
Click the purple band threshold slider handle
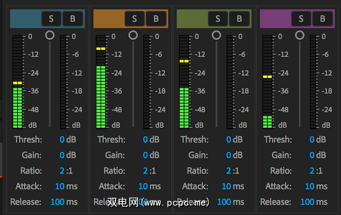pos(300,35)
